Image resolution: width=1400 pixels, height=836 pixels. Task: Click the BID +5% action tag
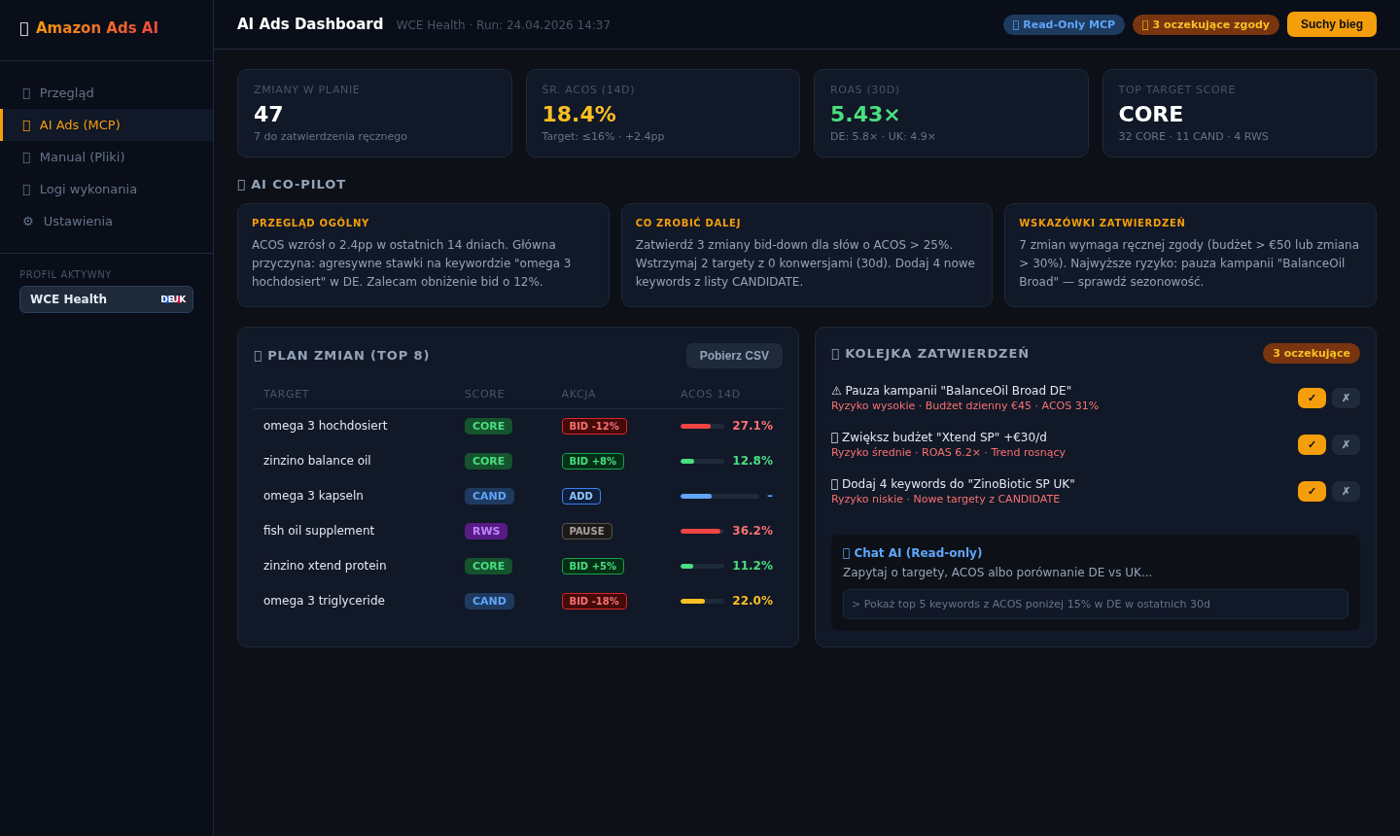pyautogui.click(x=593, y=566)
